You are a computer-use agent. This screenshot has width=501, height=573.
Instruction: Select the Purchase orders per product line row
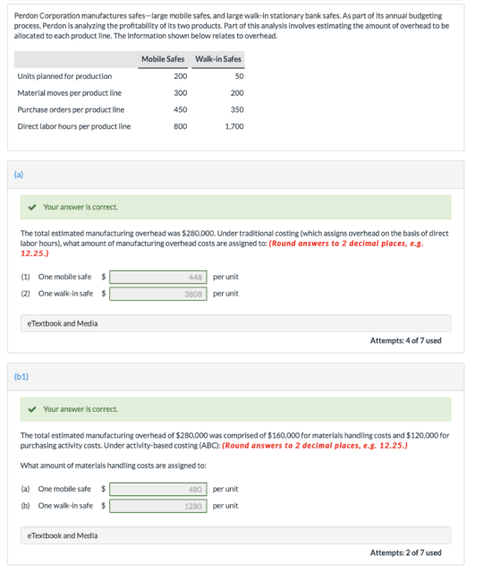(x=130, y=109)
